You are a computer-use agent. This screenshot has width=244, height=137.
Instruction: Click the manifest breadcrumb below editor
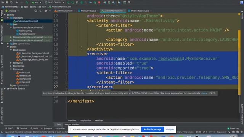72,121
